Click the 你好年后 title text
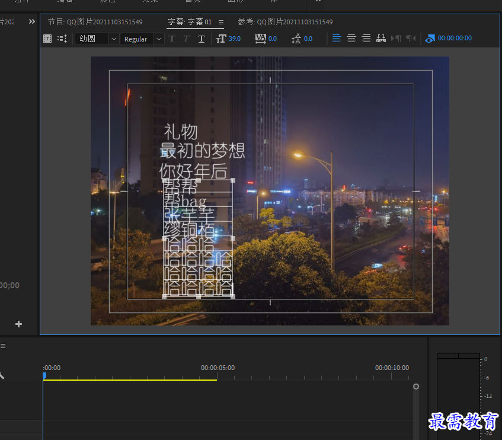 (193, 171)
